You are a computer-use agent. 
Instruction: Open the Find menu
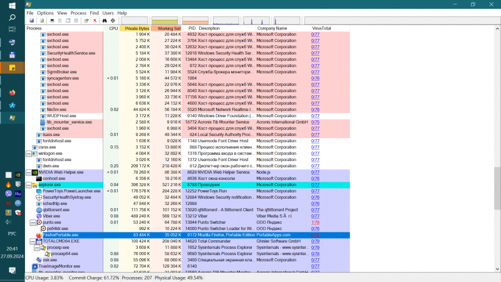click(95, 13)
